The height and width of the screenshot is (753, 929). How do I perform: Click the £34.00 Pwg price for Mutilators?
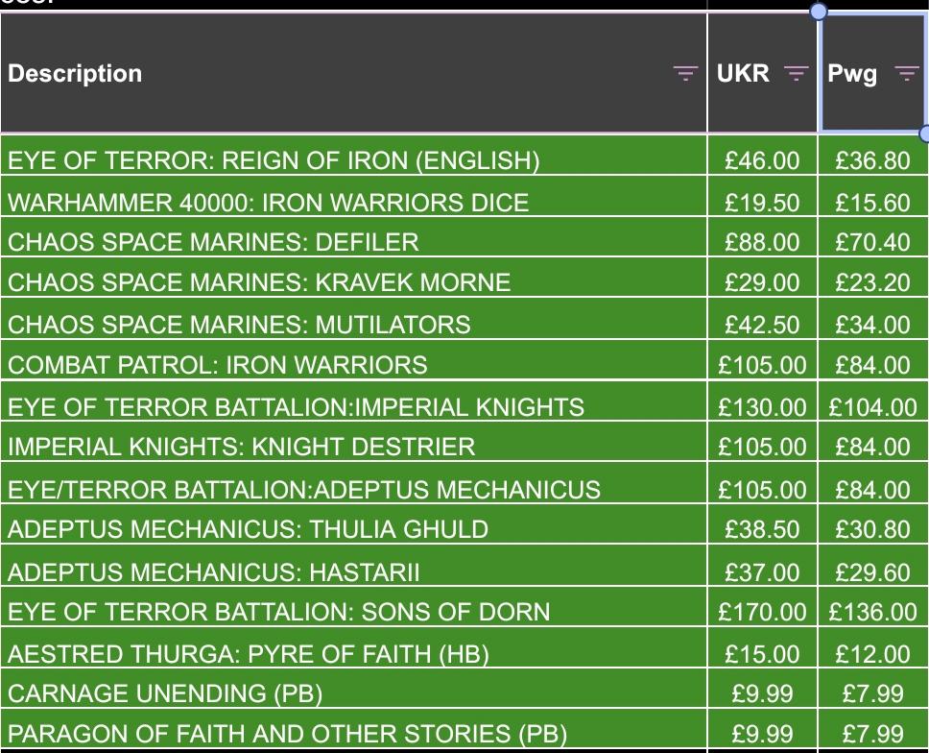pyautogui.click(x=872, y=325)
